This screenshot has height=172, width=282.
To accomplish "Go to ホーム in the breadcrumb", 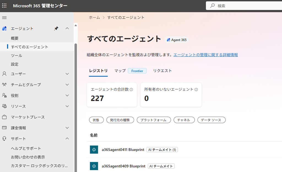I will [94, 18].
